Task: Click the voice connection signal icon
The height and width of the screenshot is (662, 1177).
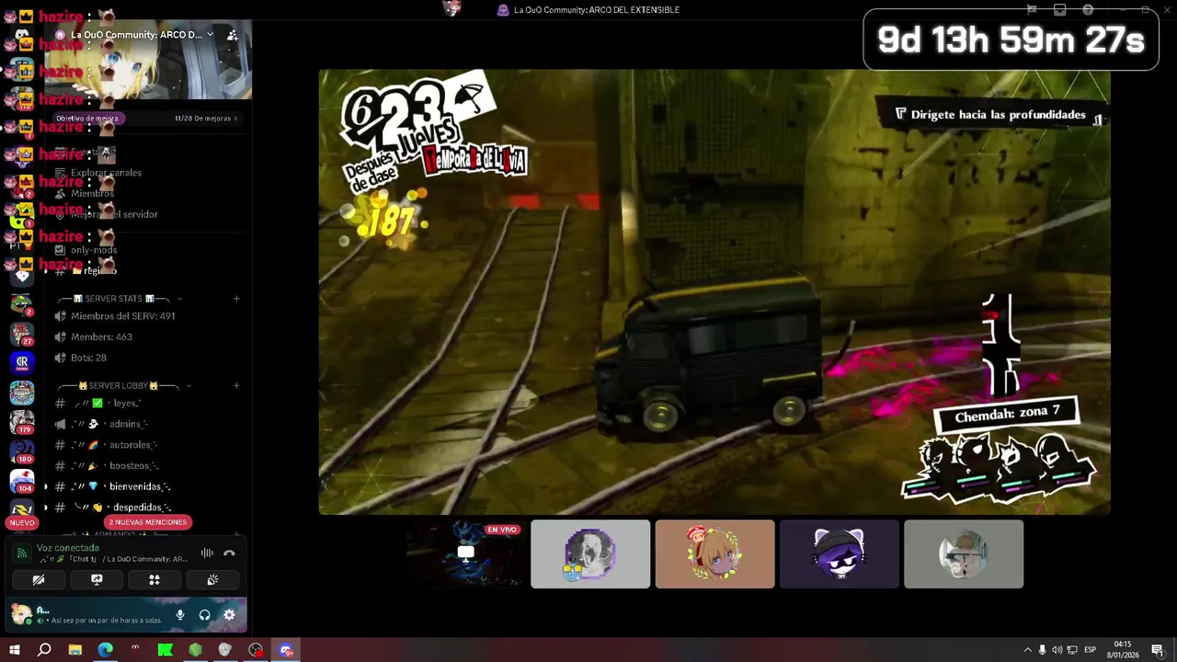Action: click(x=21, y=553)
